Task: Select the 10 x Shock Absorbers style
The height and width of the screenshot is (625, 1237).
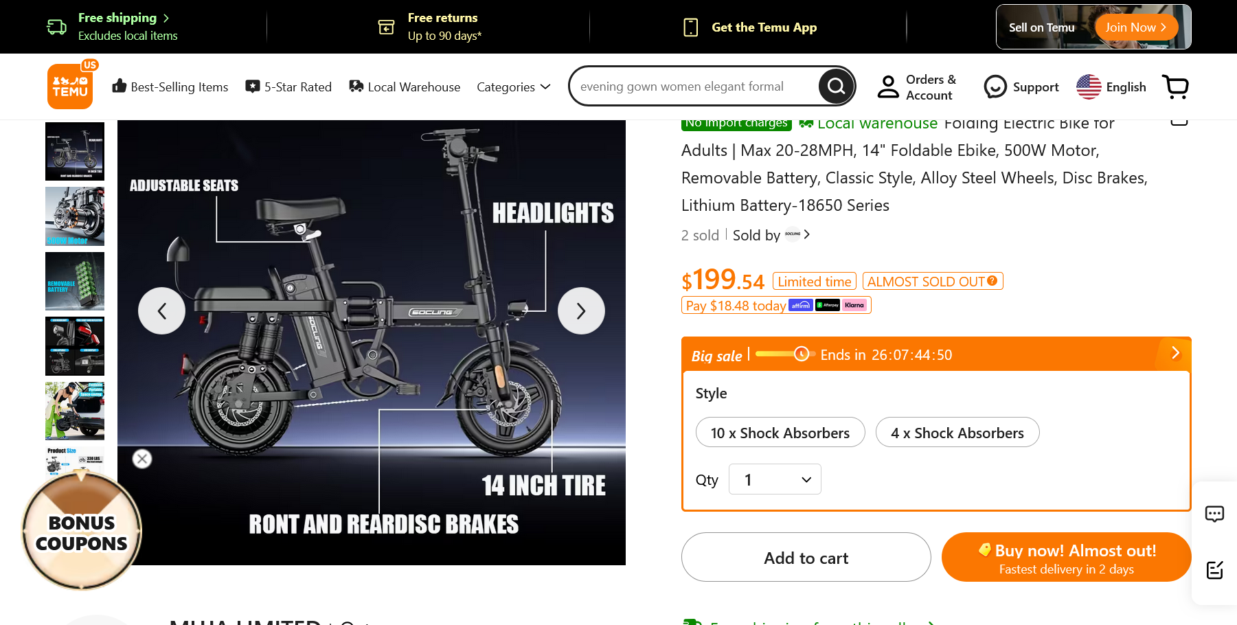Action: [780, 433]
